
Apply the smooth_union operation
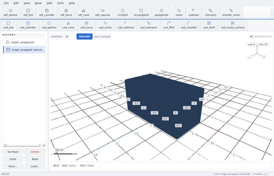click(231, 13)
